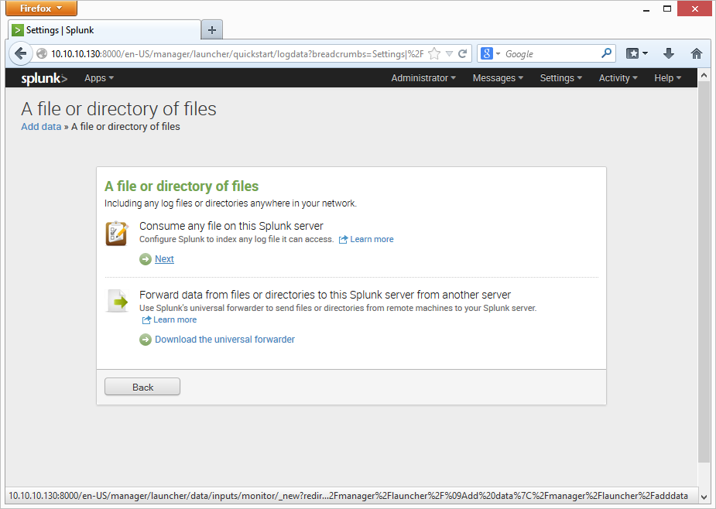Image resolution: width=716 pixels, height=509 pixels.
Task: Open the Settings menu in Splunk bar
Action: tap(560, 78)
